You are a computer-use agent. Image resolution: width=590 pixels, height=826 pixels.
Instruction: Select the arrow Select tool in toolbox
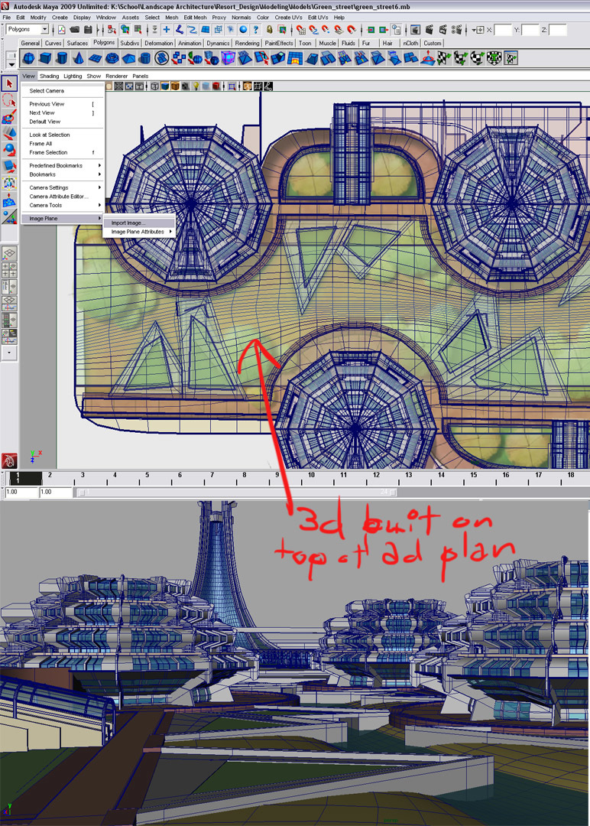click(10, 83)
